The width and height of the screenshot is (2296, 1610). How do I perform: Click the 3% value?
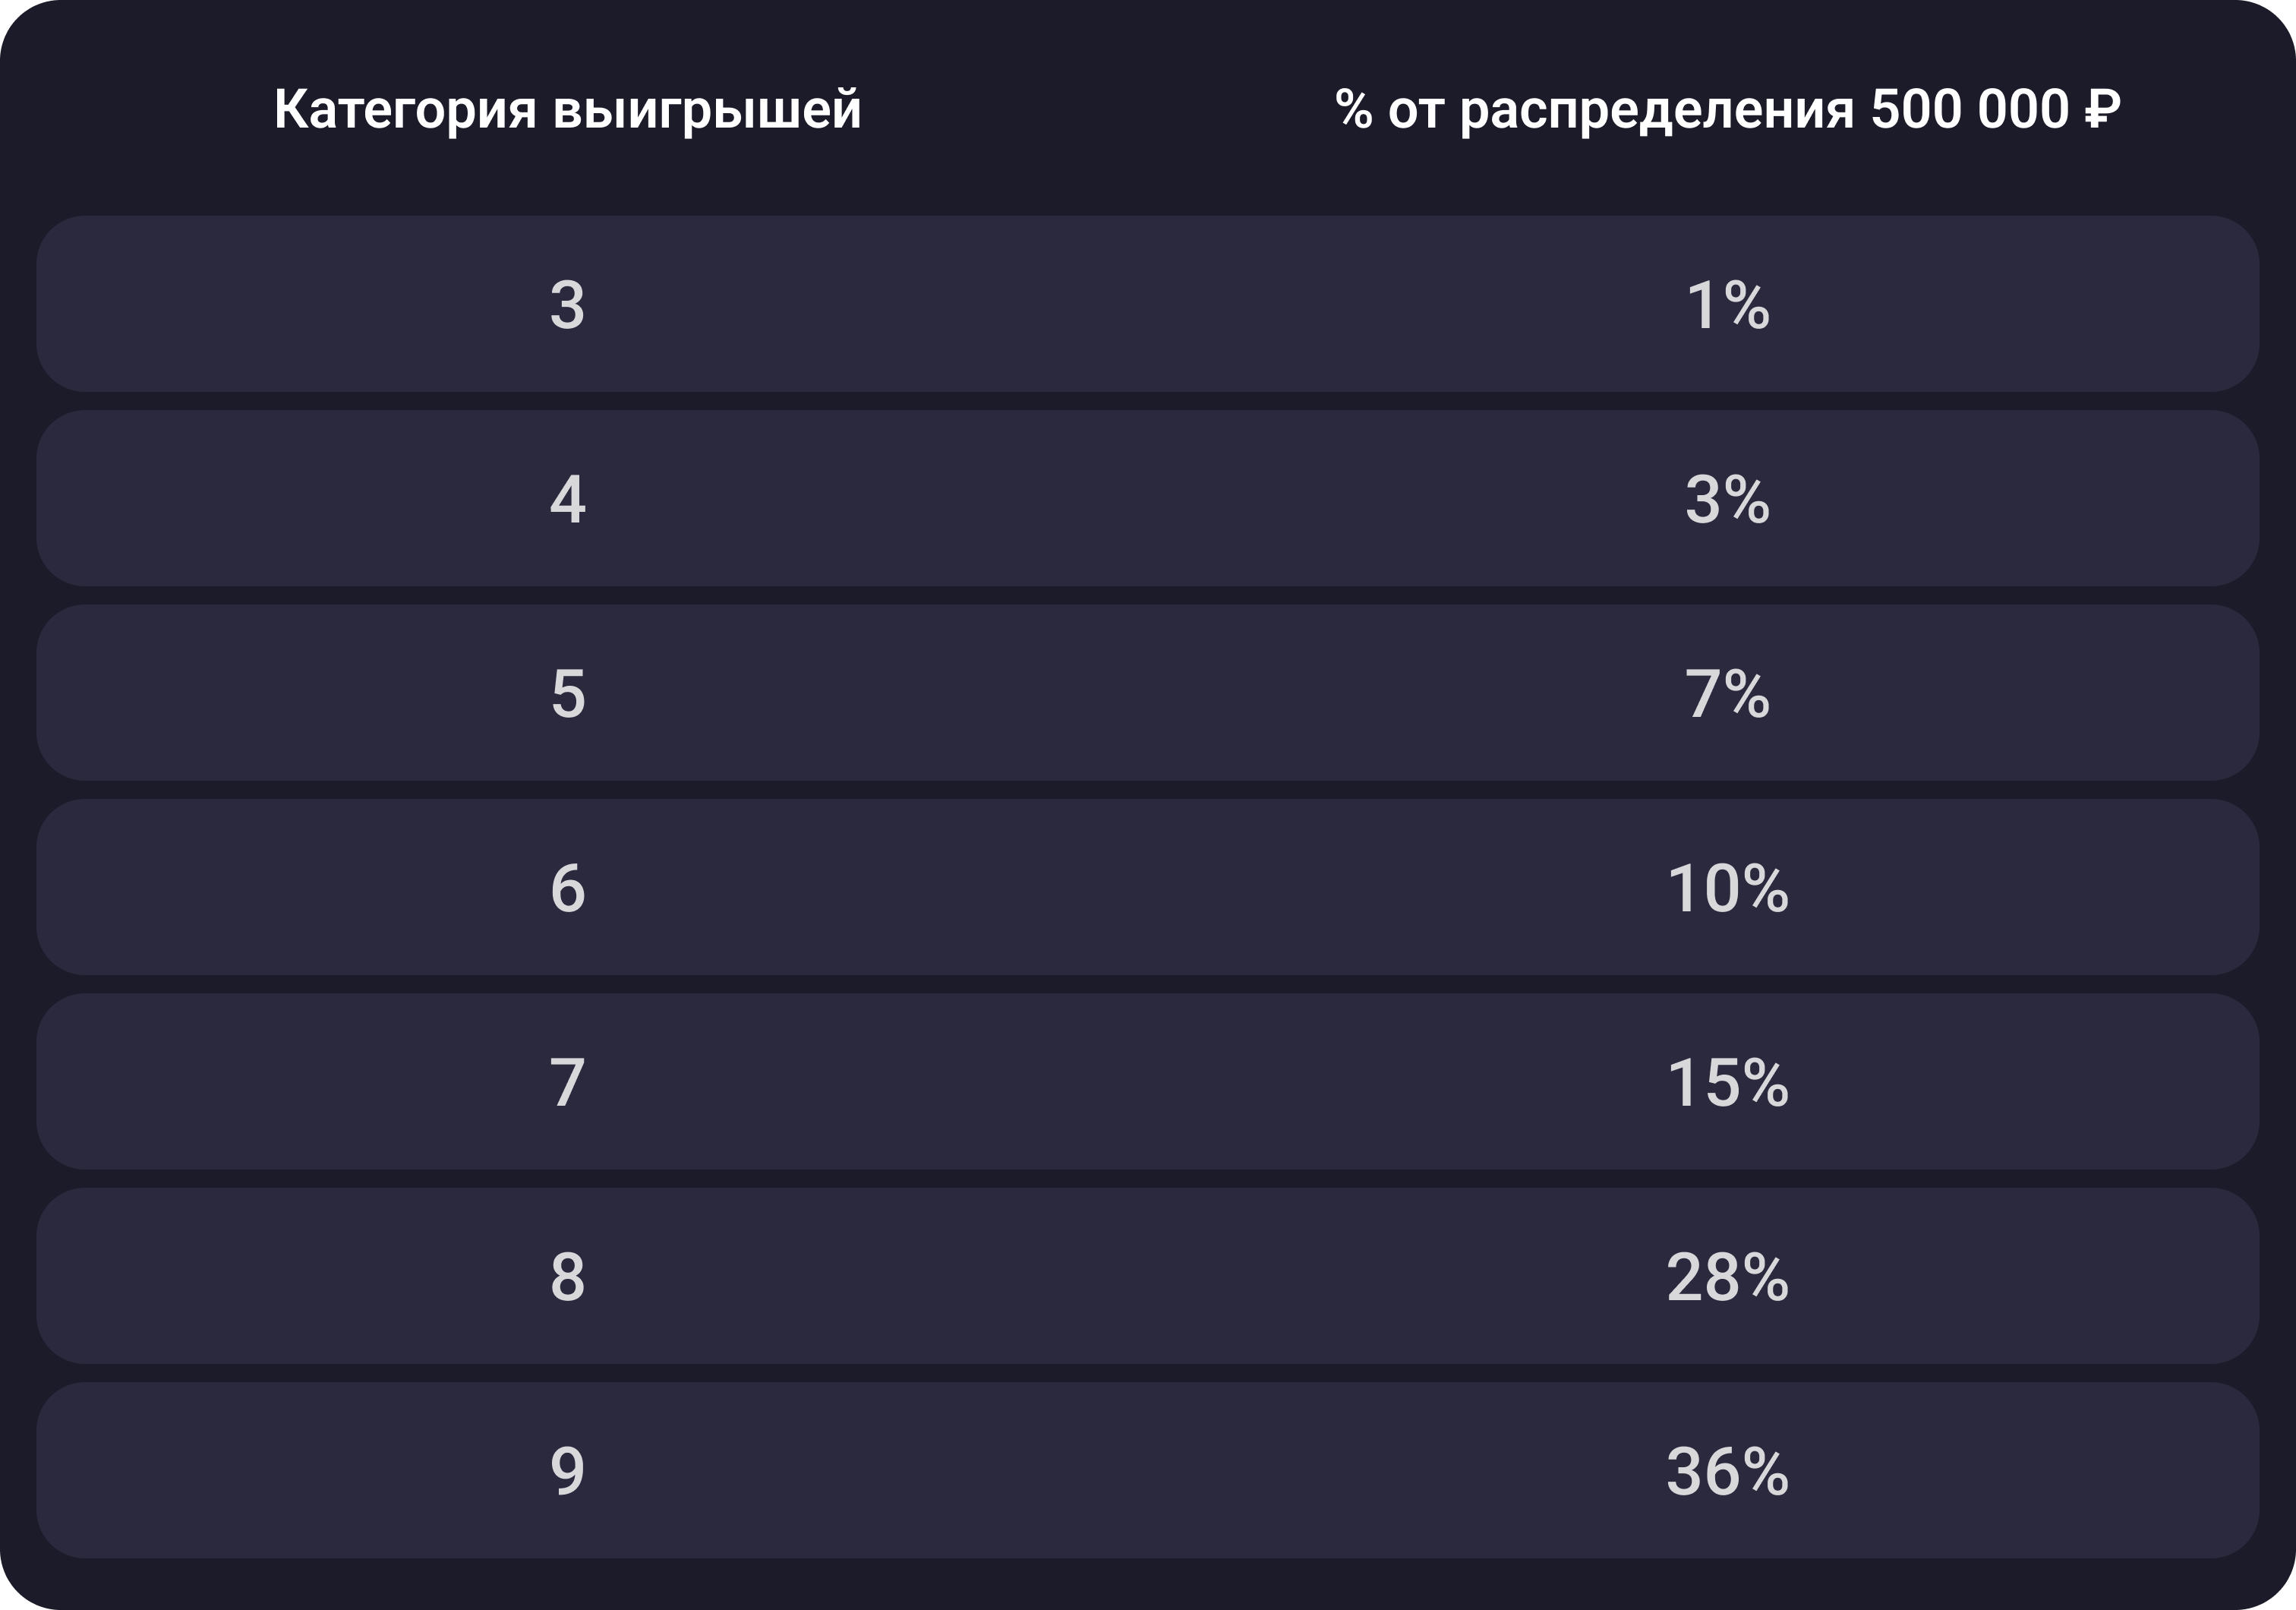pos(1727,499)
